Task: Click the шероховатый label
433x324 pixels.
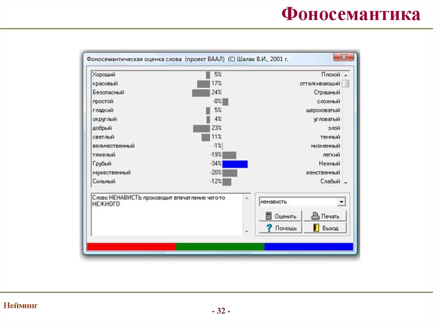Action: click(x=323, y=110)
